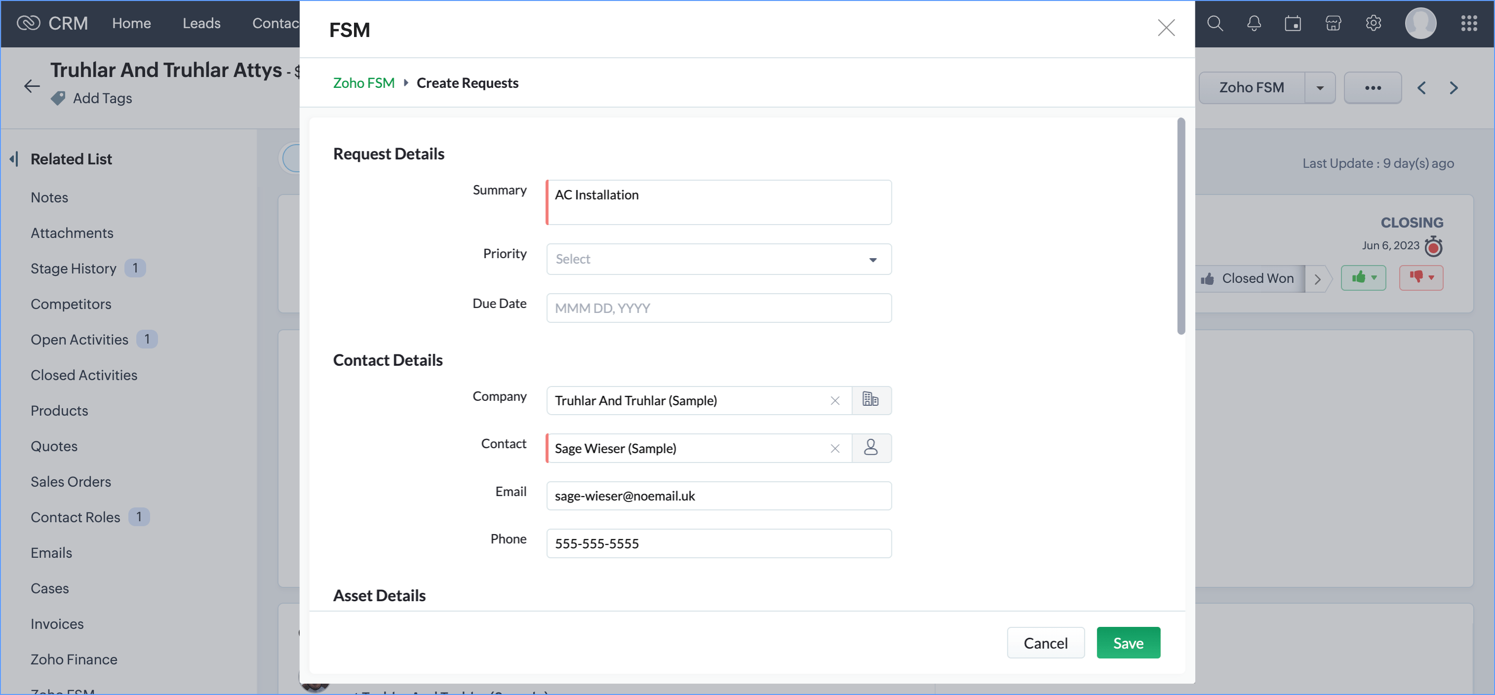Click the search magnifier icon
This screenshot has width=1495, height=695.
click(1215, 23)
